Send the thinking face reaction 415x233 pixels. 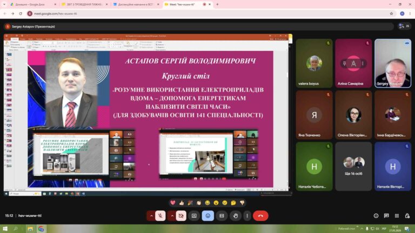click(x=233, y=203)
